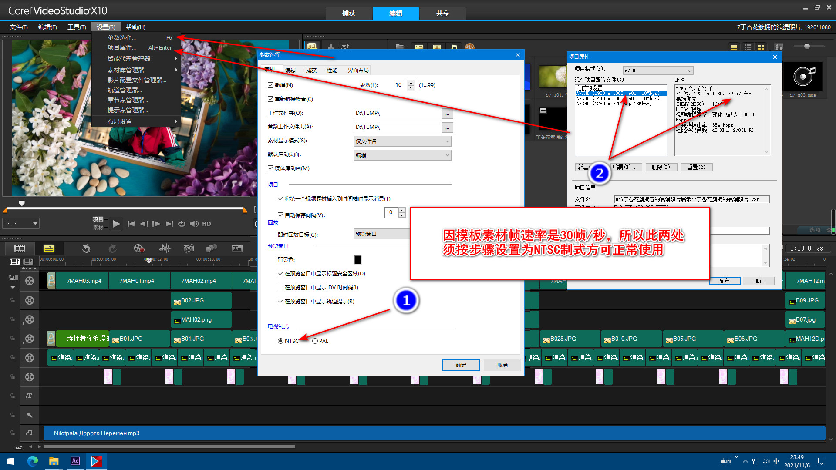Screen dimensions: 836x470
Task: Open 即时回放目标 dropdown
Action: pyautogui.click(x=382, y=234)
